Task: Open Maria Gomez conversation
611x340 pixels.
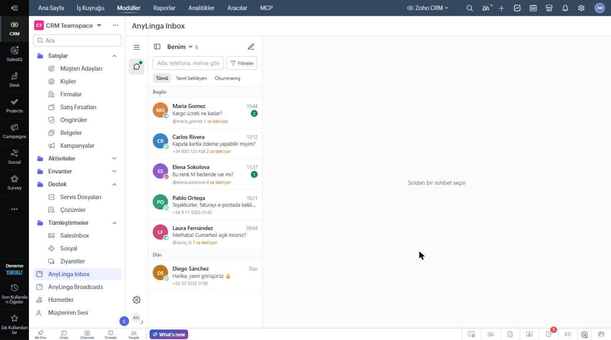Action: (x=205, y=113)
